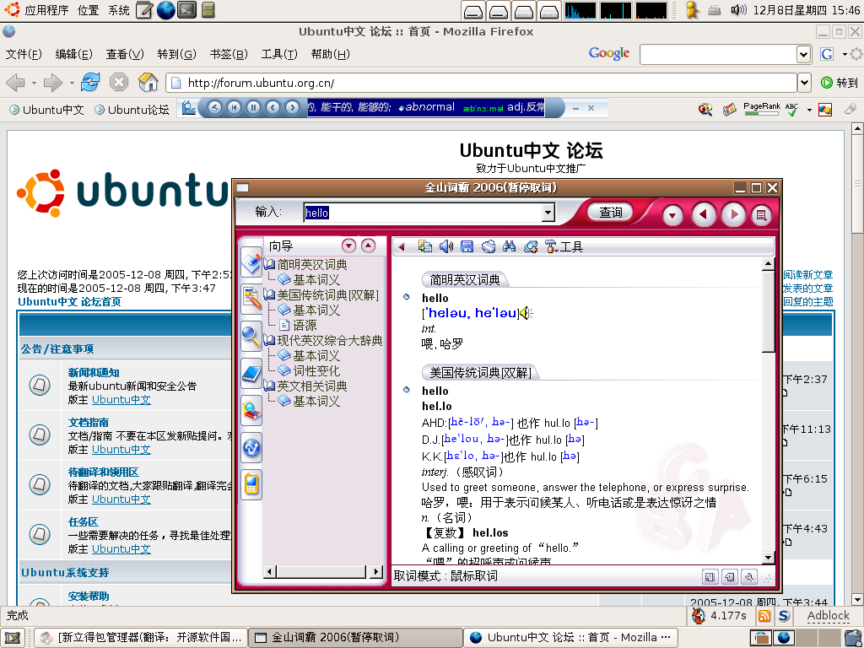Click the speaker icon beside the hello phonetics

pos(526,313)
